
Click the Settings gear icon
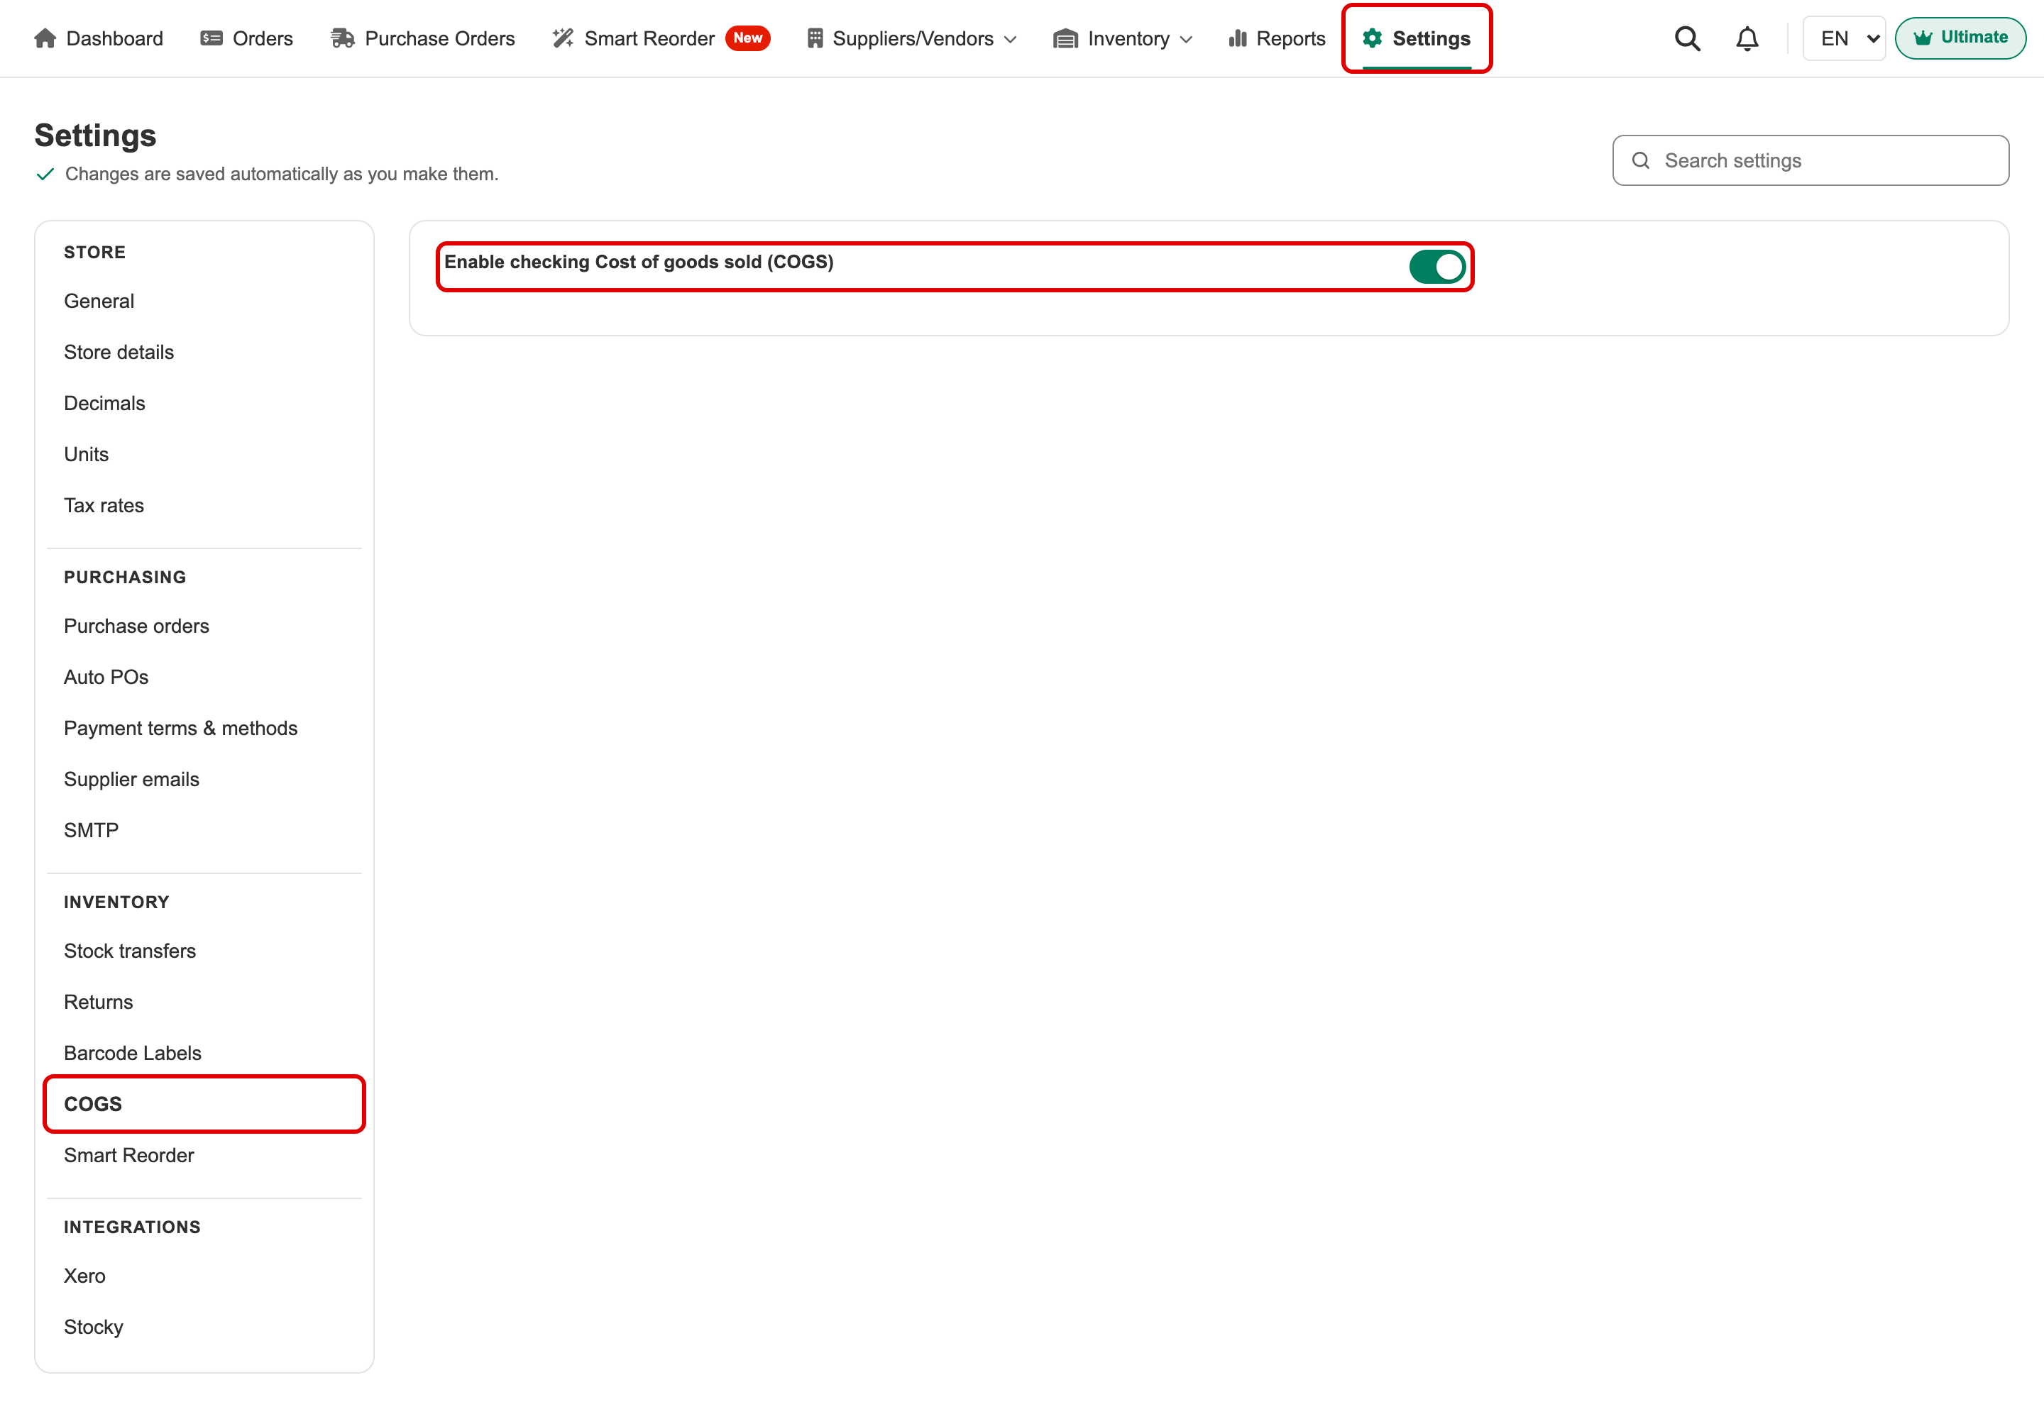[x=1372, y=38]
